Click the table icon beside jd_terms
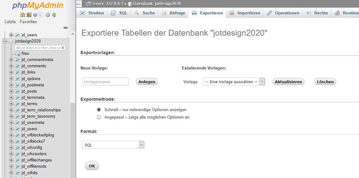Screen dimensions: 359x178 point(18,104)
